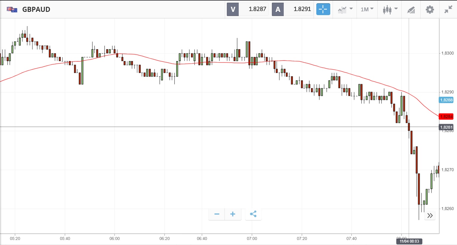Click the 1,8260 price axis label
Image resolution: width=457 pixels, height=245 pixels.
point(448,209)
